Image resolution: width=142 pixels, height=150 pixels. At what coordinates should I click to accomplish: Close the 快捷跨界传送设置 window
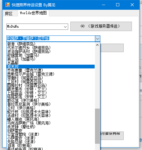click(x=132, y=5)
